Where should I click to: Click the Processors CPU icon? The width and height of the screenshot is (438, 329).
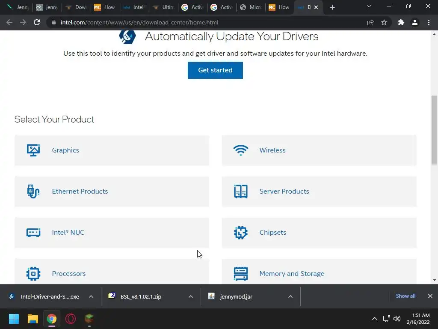[33, 274]
